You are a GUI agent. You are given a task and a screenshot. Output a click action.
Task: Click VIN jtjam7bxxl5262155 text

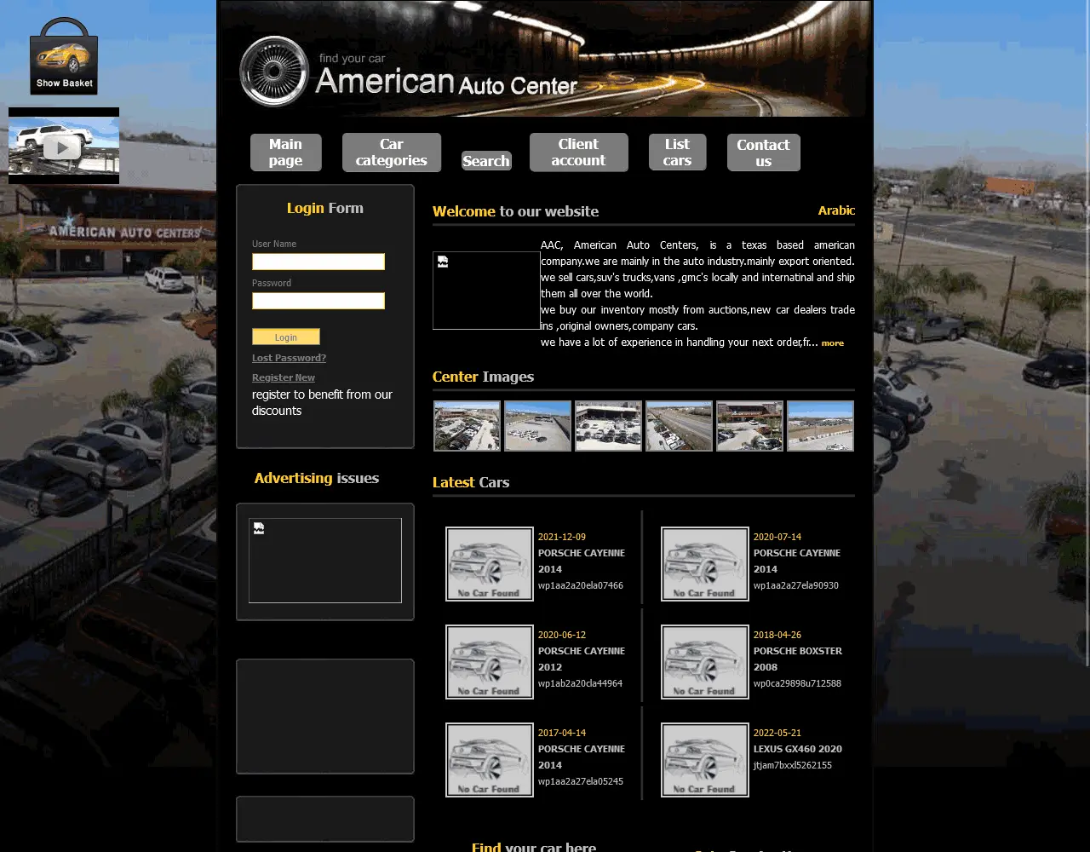[x=793, y=765]
